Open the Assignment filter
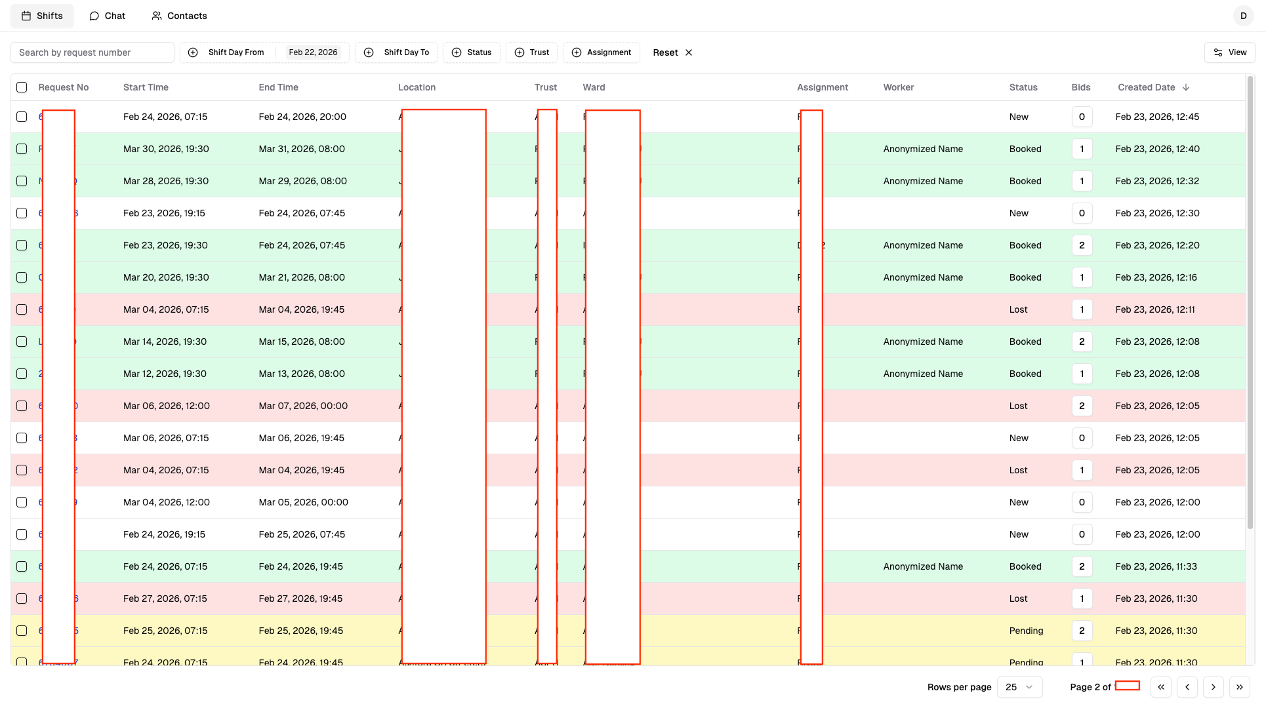 point(601,52)
